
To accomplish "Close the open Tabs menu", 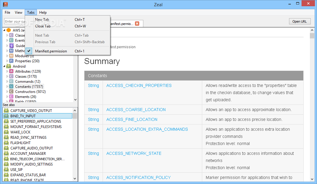I will (31, 12).
